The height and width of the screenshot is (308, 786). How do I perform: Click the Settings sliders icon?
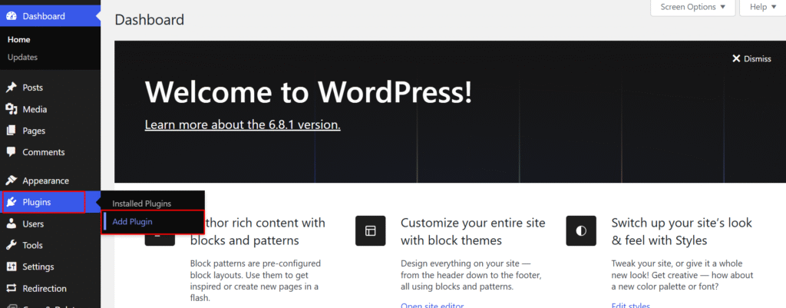11,267
